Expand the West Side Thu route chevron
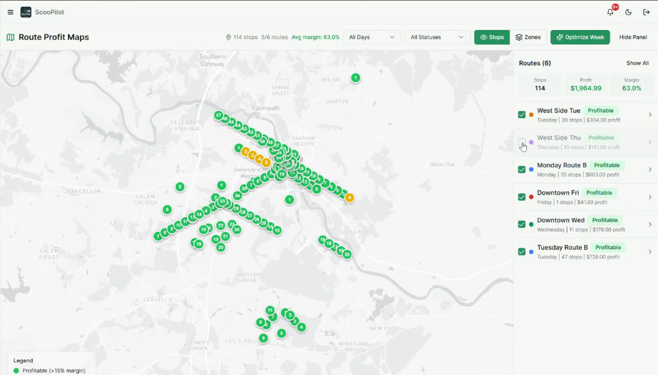The height and width of the screenshot is (375, 658). pos(650,142)
